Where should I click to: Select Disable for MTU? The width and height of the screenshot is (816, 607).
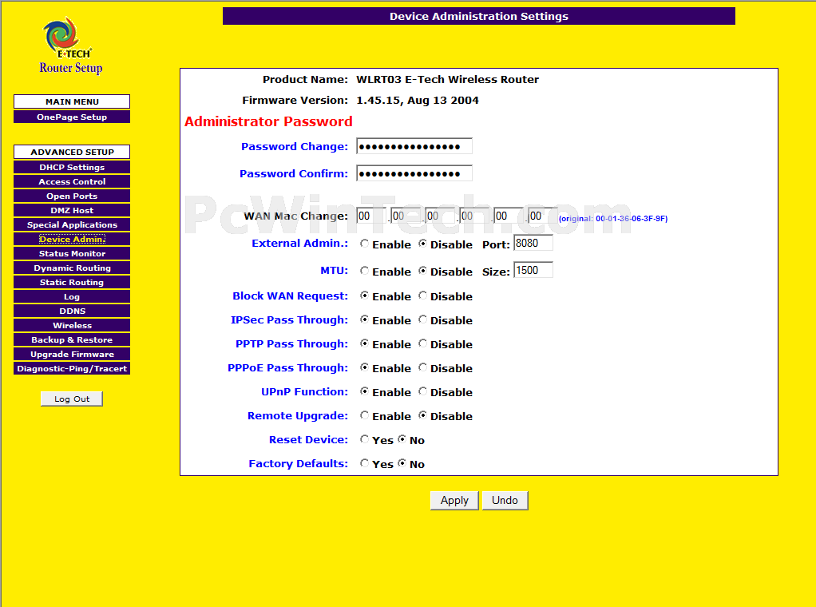[x=422, y=271]
